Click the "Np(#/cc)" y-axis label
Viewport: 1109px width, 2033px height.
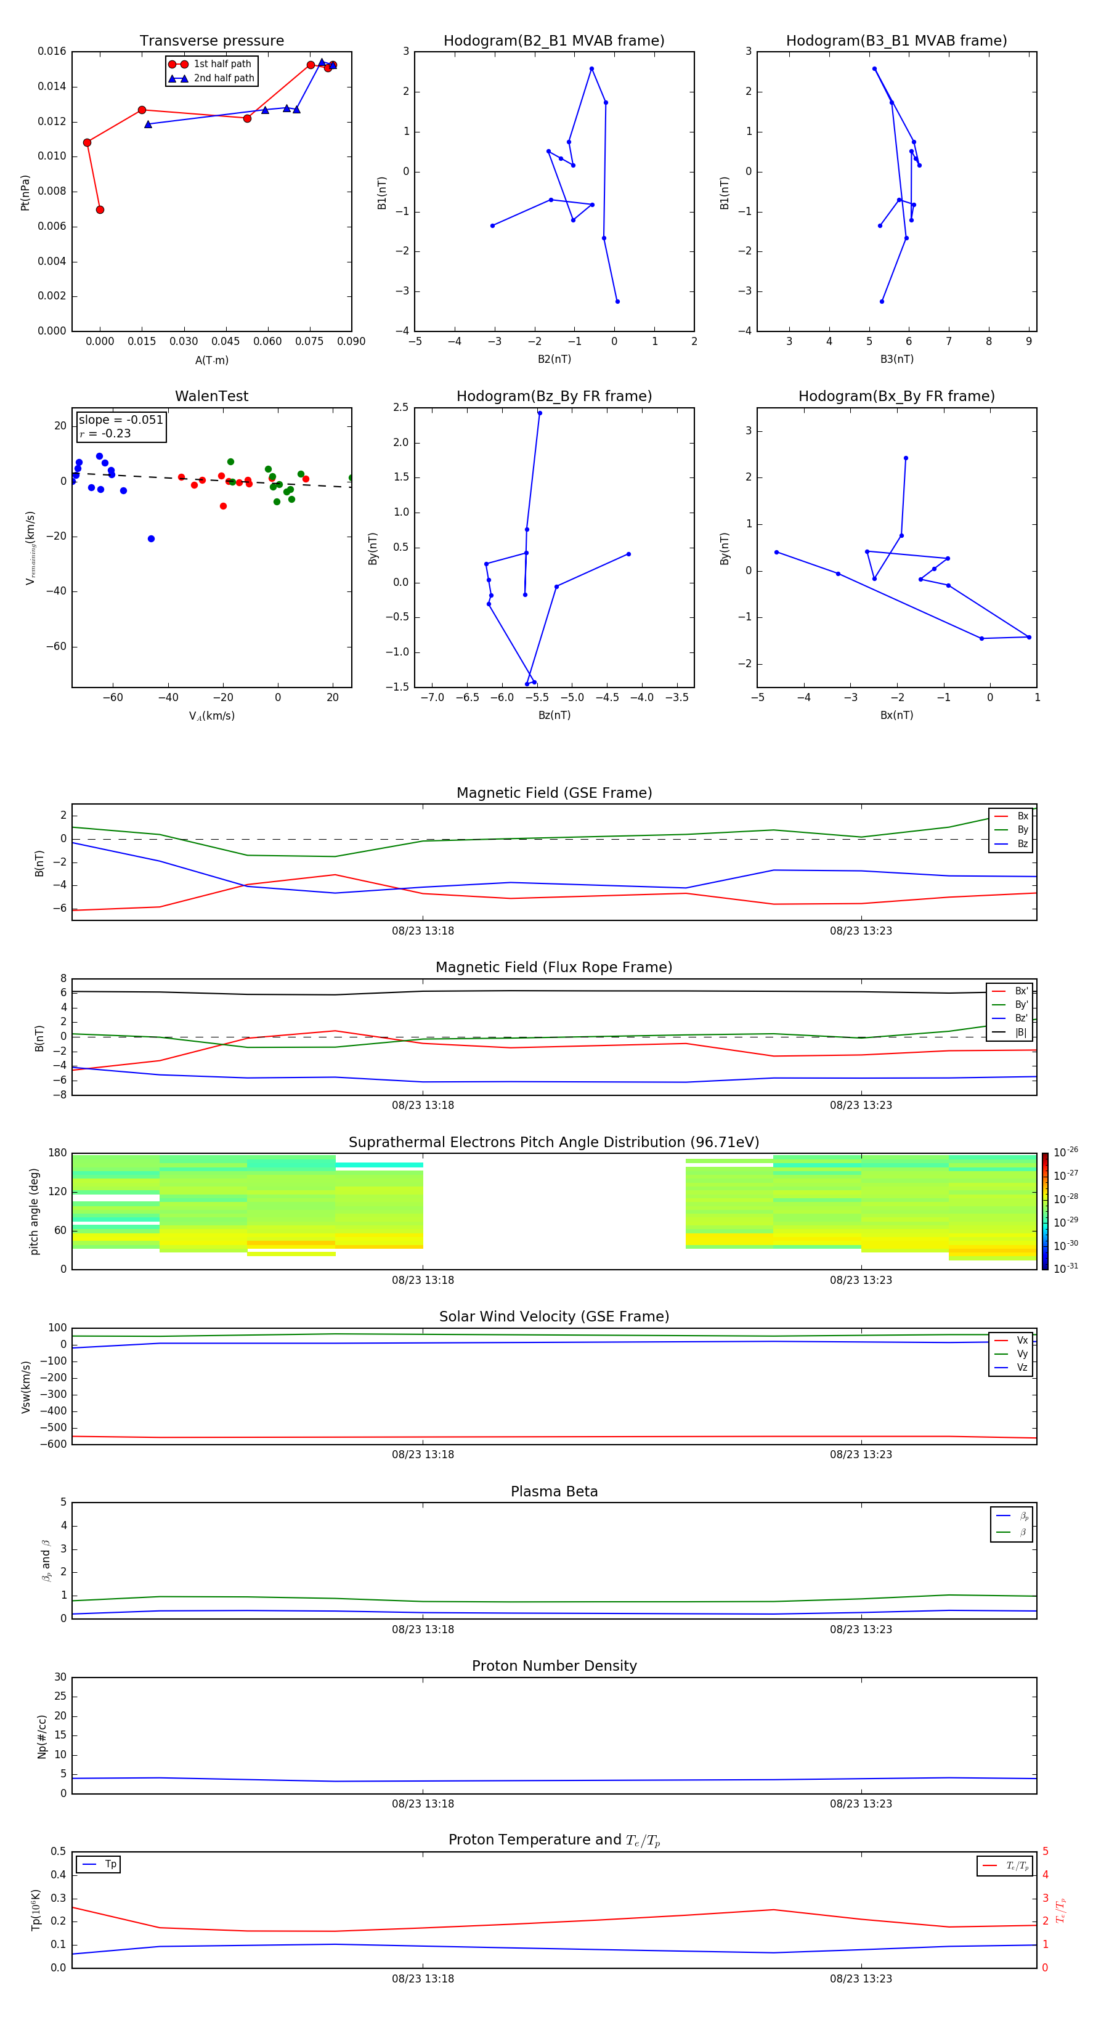pos(42,1735)
